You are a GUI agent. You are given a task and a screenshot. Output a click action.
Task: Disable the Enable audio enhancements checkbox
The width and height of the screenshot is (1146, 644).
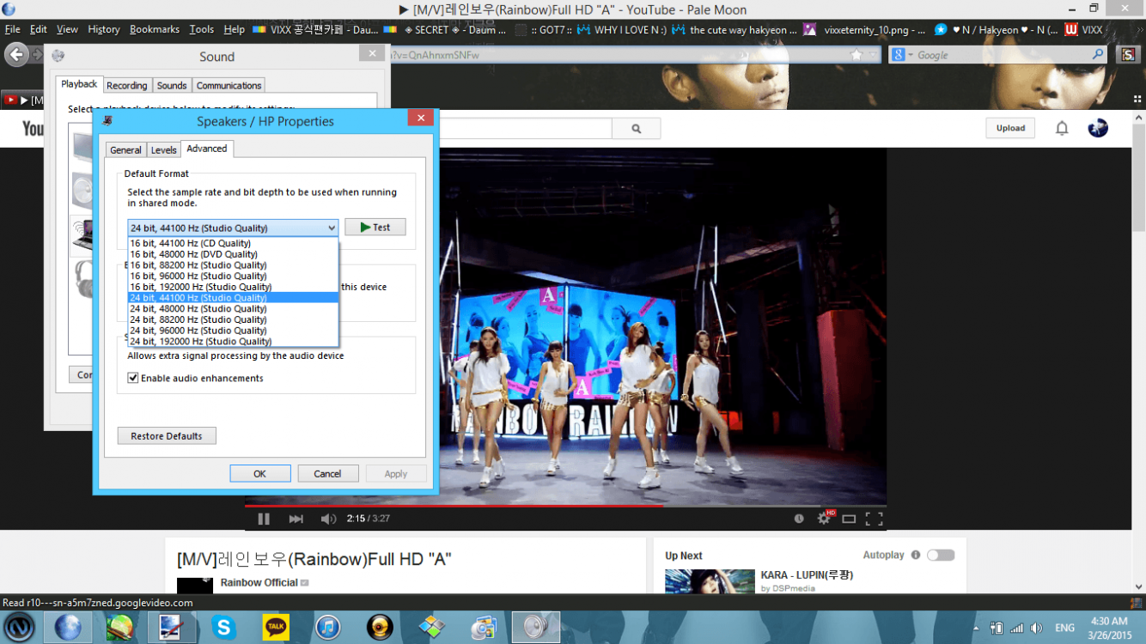click(x=132, y=378)
